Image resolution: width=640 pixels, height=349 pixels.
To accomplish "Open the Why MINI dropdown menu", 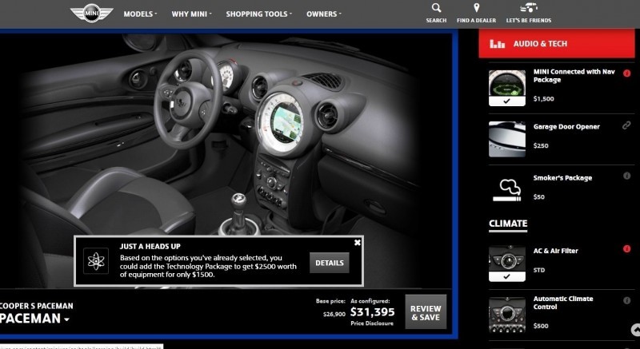I will coord(191,14).
